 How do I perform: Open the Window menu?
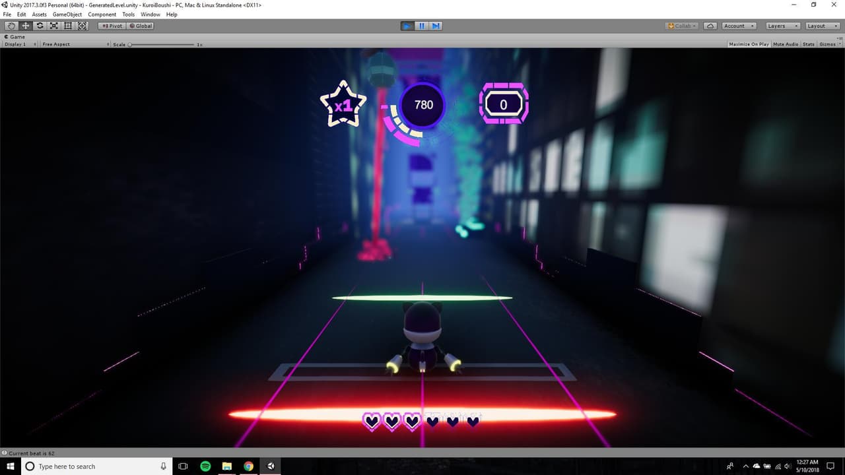click(151, 15)
